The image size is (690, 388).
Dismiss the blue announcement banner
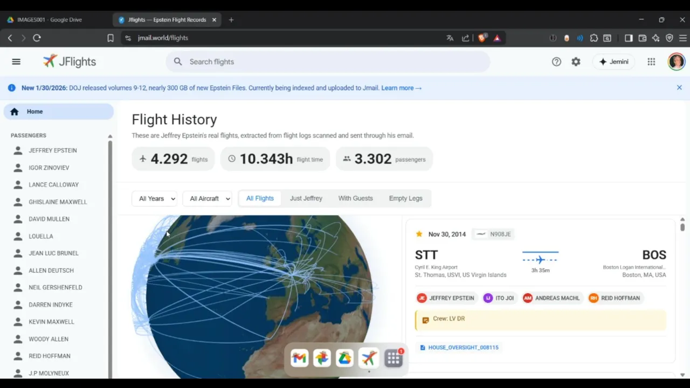tap(679, 87)
